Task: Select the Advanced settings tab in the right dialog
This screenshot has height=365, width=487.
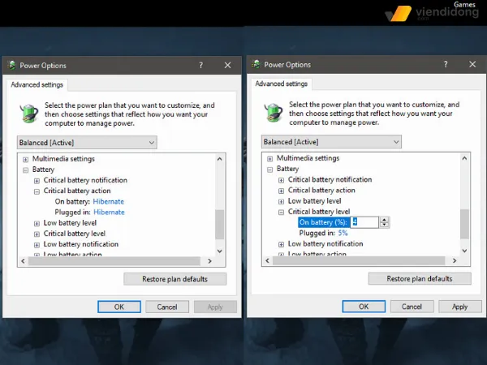Action: 282,84
